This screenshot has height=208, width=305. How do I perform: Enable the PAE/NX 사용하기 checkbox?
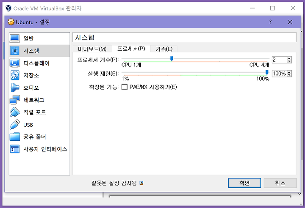(x=124, y=87)
